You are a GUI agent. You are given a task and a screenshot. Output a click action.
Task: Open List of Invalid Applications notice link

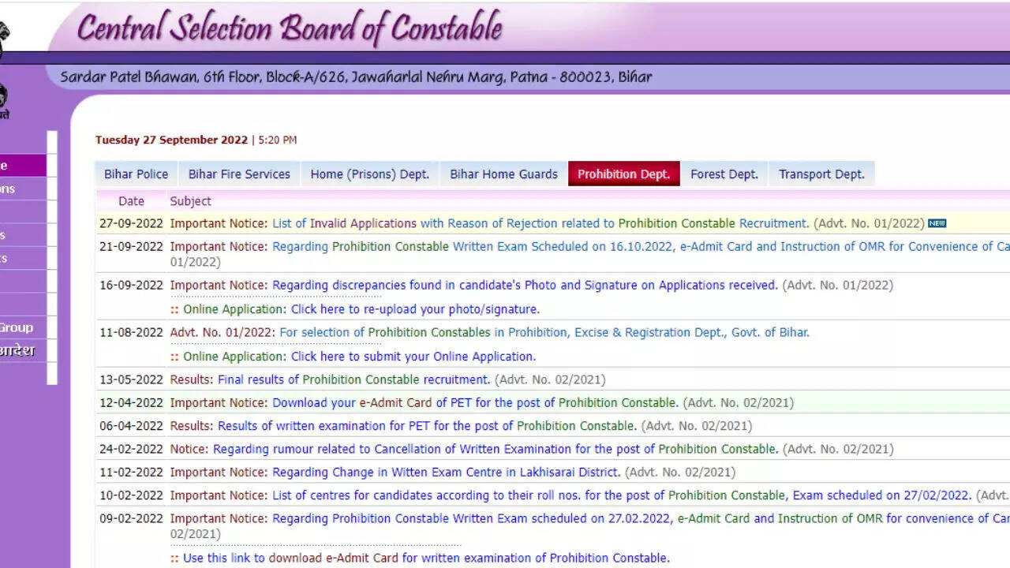pyautogui.click(x=541, y=223)
